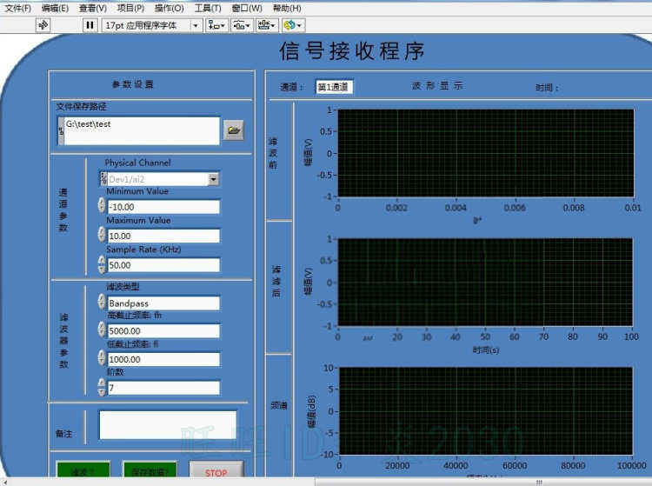Click the file path field G:\test\test
Viewport: 652px width, 486px height.
tap(142, 131)
